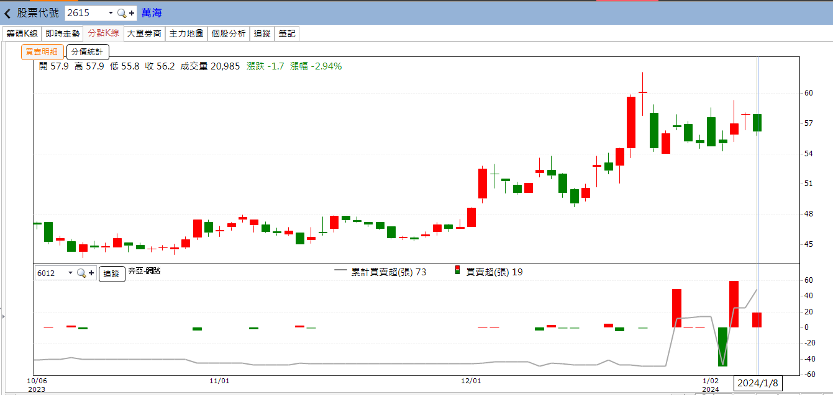Open the 追蹤 tab in top row

262,33
